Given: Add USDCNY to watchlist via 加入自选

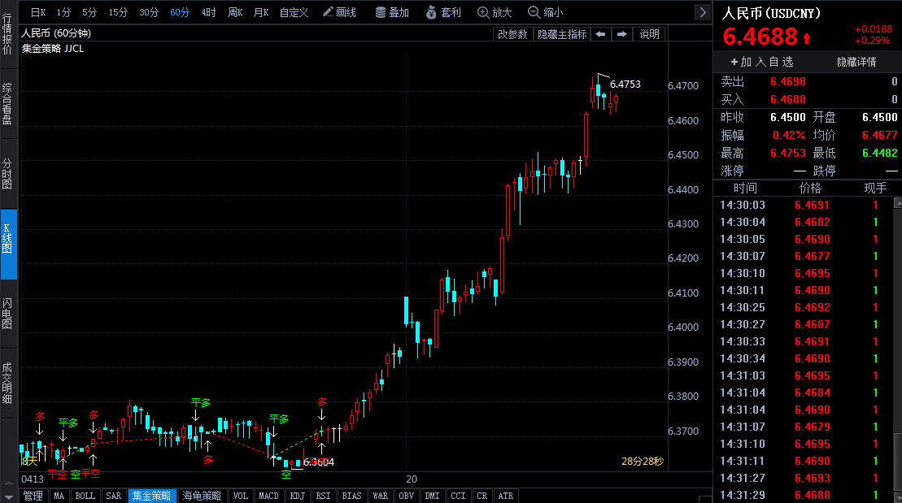Looking at the screenshot, I should 761,62.
